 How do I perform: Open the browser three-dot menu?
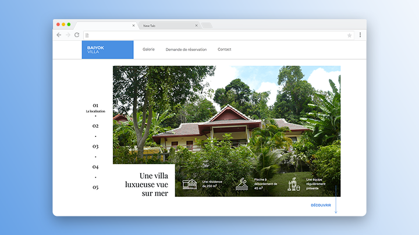click(360, 35)
